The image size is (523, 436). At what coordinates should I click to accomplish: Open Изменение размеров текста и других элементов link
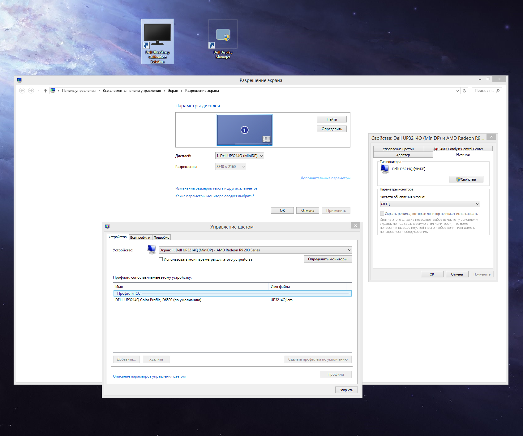pyautogui.click(x=216, y=188)
